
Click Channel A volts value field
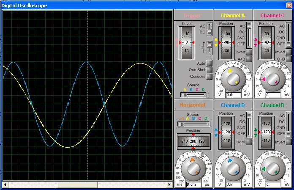234,95
